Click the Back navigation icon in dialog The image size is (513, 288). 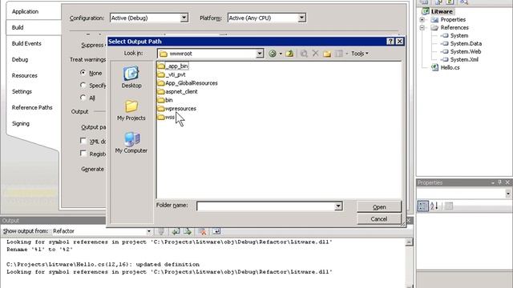coord(273,54)
